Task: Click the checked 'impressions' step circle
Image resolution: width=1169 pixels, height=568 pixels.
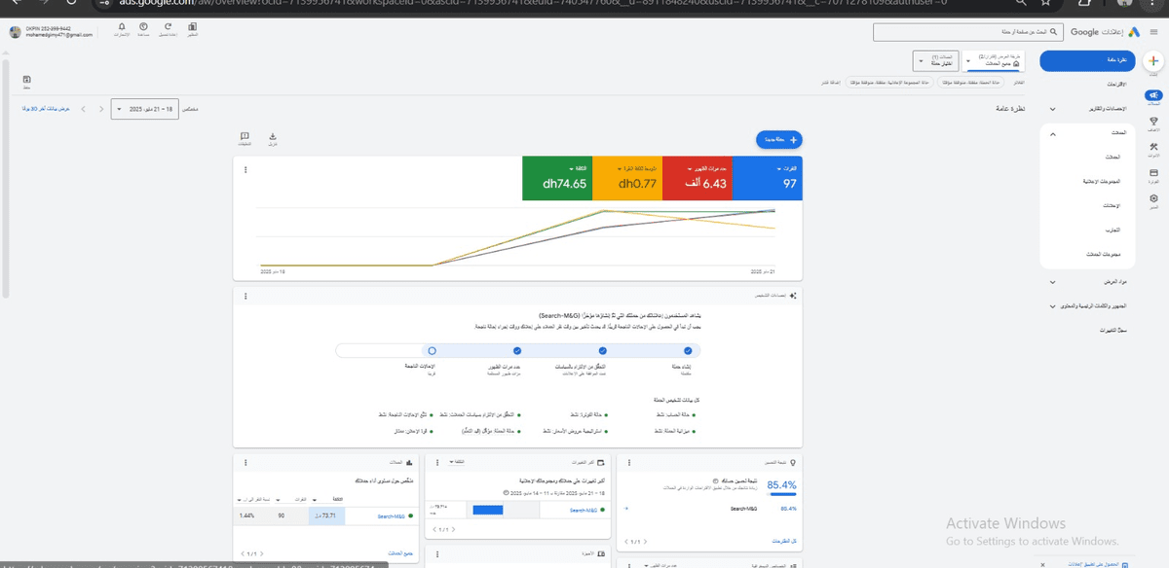Action: tap(516, 350)
